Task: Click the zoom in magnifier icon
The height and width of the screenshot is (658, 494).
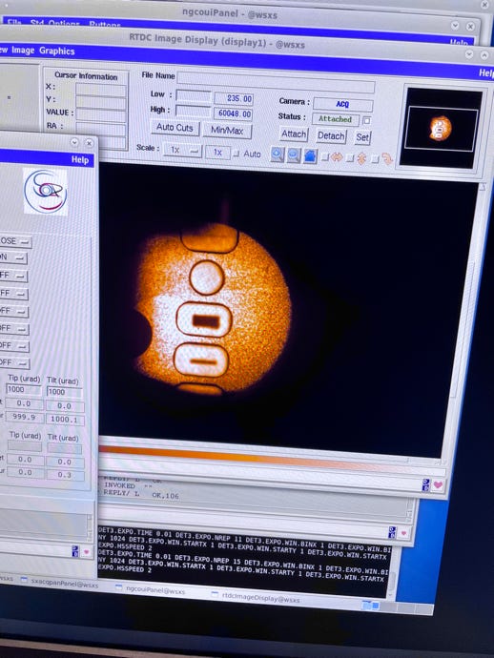Action: click(x=277, y=154)
